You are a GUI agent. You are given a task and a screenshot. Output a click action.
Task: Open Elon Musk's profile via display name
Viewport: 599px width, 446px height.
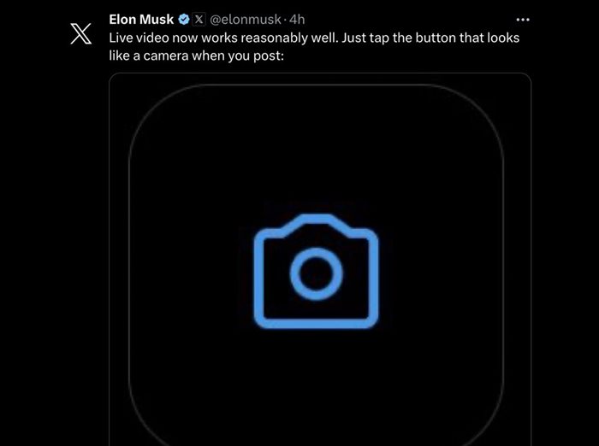pyautogui.click(x=141, y=20)
